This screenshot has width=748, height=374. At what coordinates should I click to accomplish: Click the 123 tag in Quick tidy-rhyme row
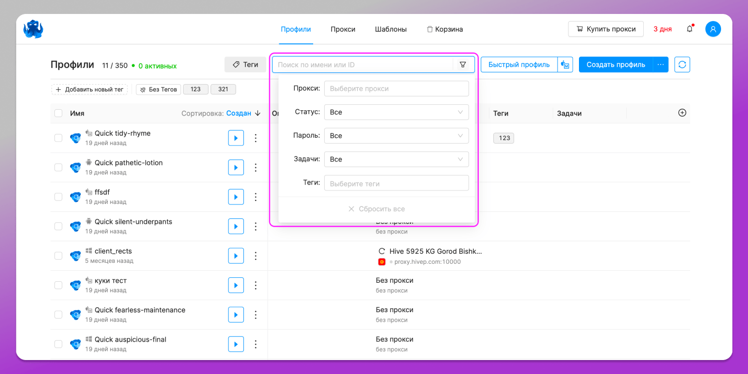504,138
